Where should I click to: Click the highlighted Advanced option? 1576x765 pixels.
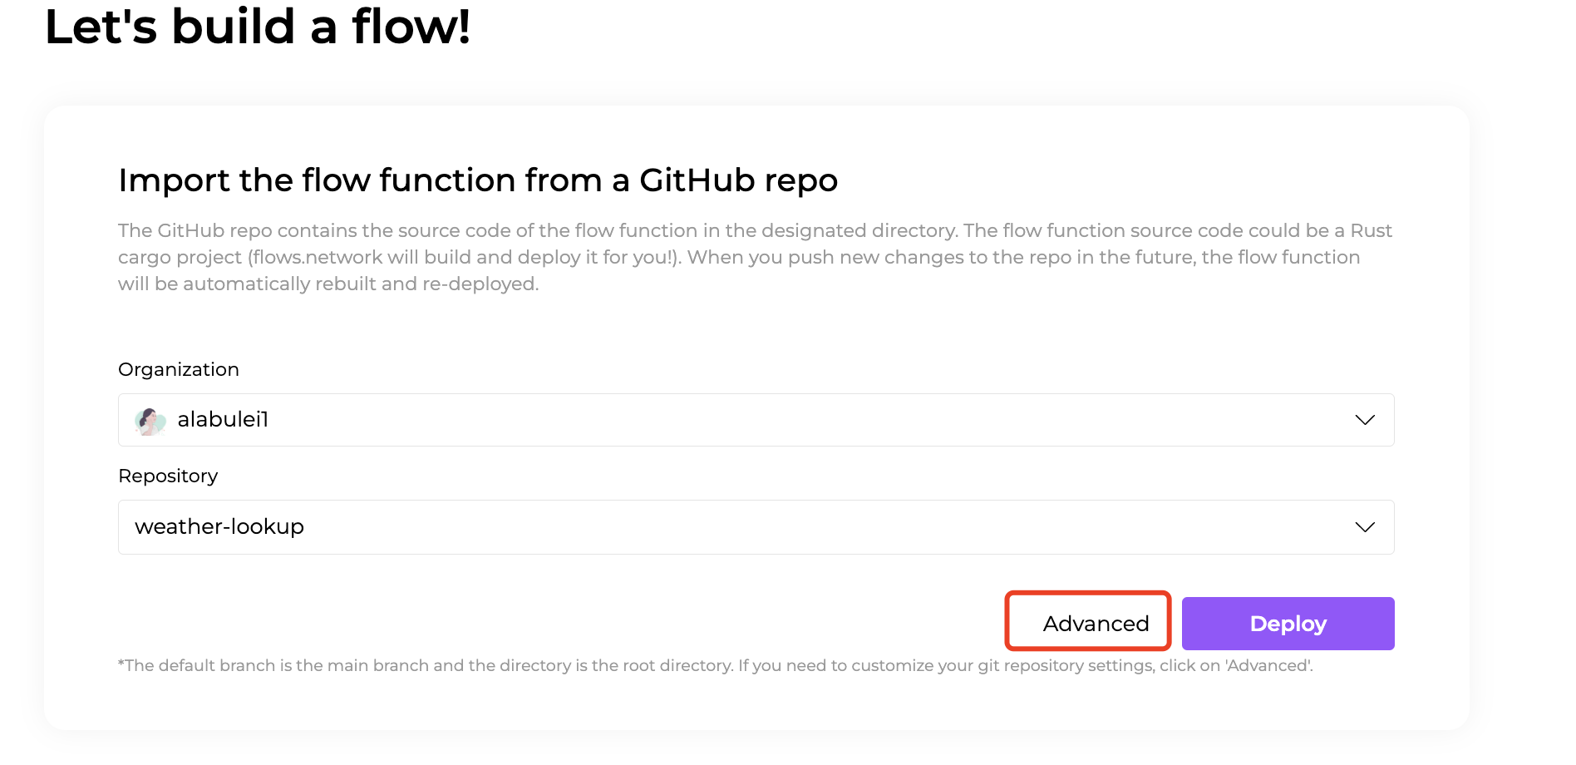[x=1087, y=622]
